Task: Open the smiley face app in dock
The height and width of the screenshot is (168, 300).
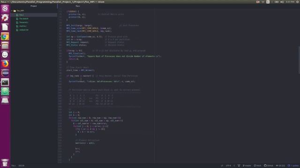Action: (x=5, y=55)
